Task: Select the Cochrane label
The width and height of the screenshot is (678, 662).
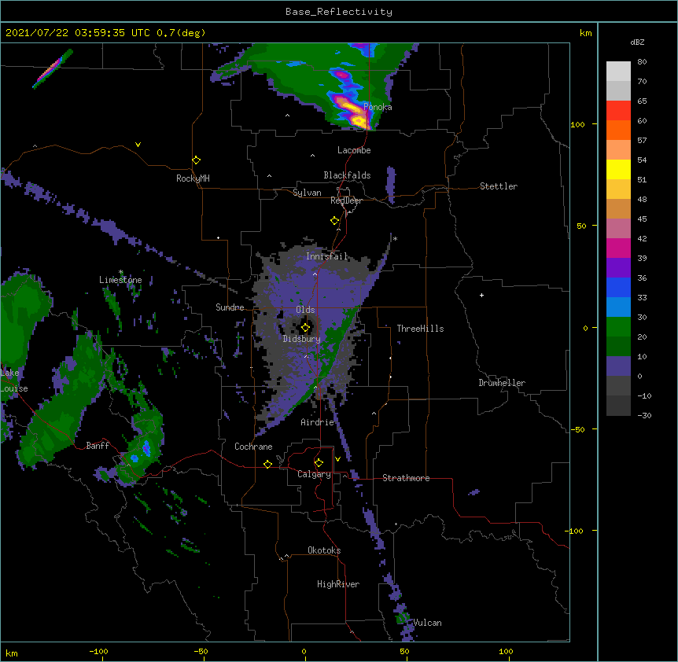Action: coord(253,447)
